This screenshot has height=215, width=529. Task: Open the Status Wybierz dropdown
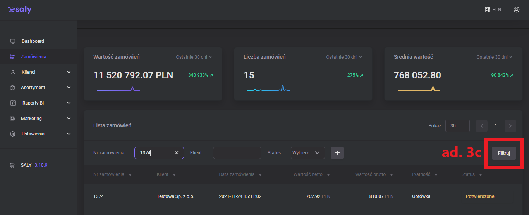[308, 153]
